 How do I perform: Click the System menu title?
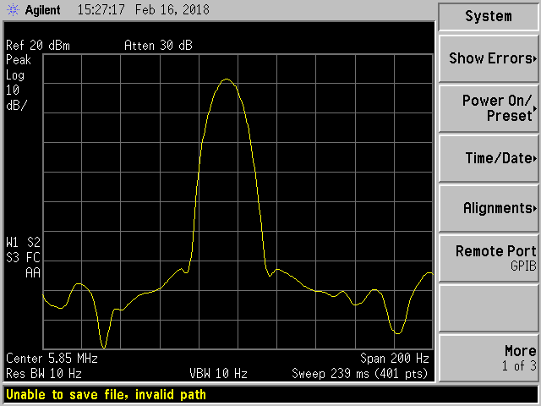[x=488, y=16]
